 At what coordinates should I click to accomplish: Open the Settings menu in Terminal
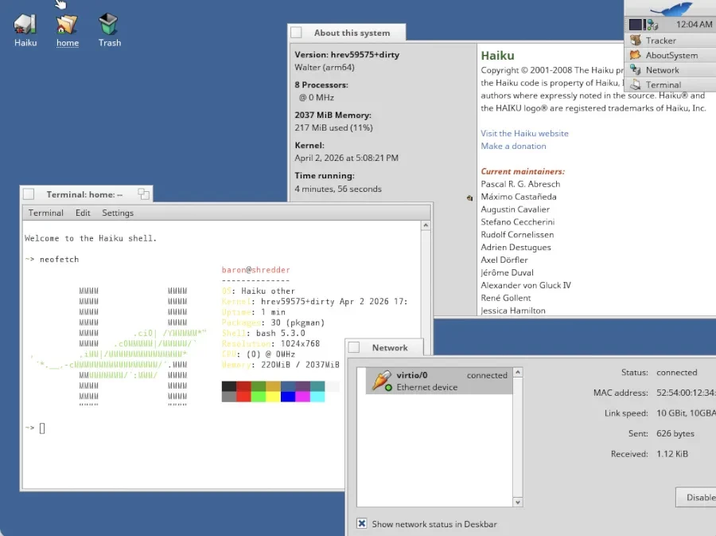click(118, 213)
